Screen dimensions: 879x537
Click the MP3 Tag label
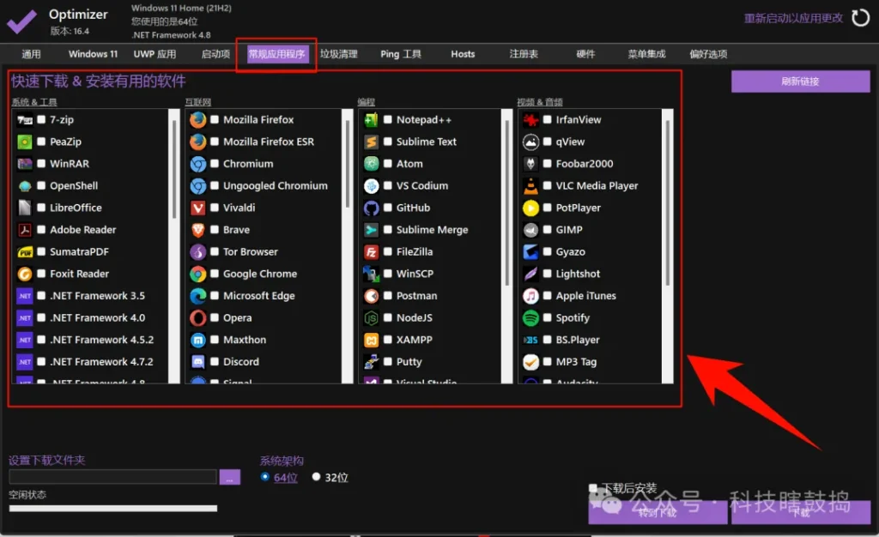576,362
